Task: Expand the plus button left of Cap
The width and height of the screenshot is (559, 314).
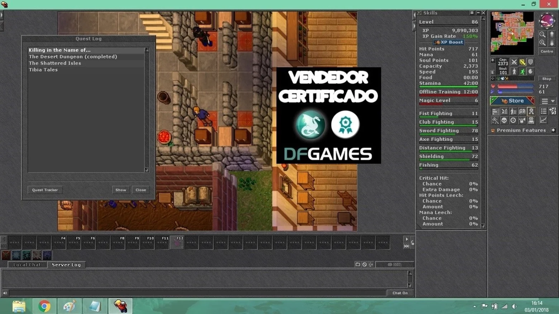Action: point(493,61)
